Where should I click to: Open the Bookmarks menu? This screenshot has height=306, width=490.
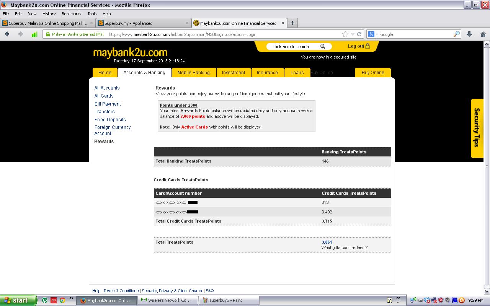(72, 14)
